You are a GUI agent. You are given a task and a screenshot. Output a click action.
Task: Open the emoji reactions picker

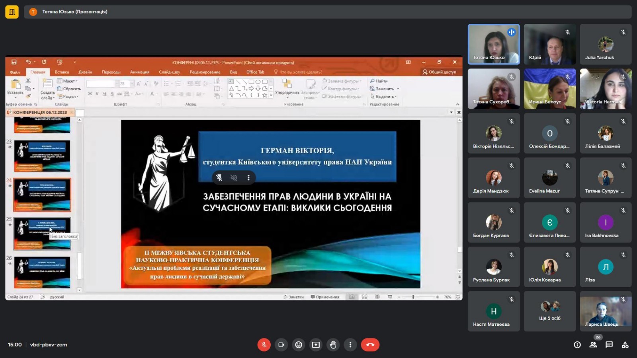[299, 345]
